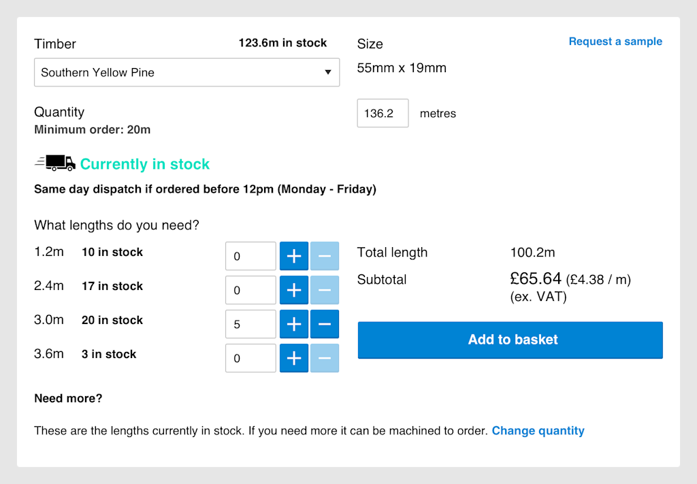Increase the 3.6m length quantity
Viewport: 697px width, 484px height.
coord(294,358)
